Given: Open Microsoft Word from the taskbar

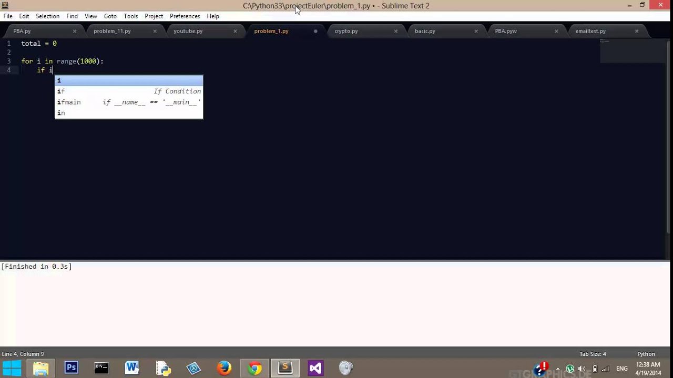Looking at the screenshot, I should pyautogui.click(x=132, y=369).
